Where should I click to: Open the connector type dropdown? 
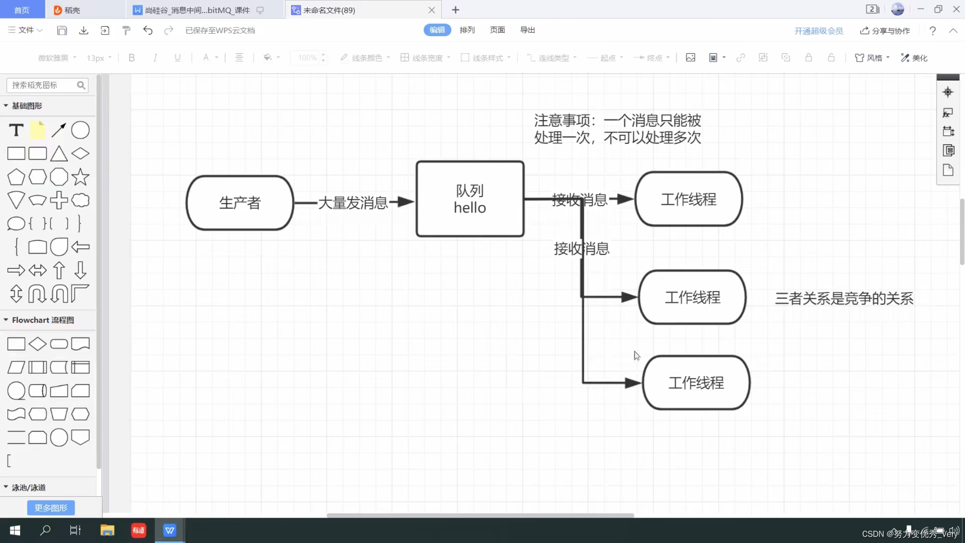[x=552, y=58]
